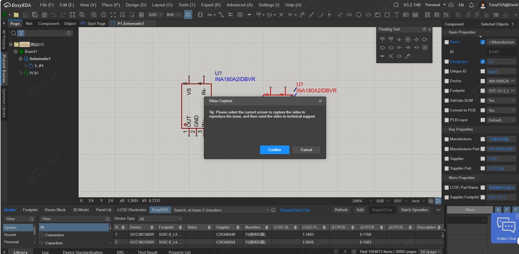
Task: Click the Undo arrow icon
Action: pos(54,15)
